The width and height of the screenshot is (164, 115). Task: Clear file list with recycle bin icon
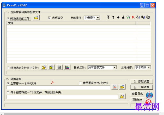[128, 17]
